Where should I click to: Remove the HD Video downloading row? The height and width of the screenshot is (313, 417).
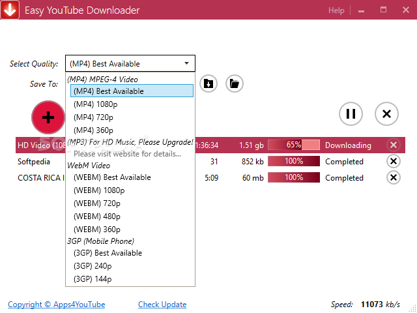[394, 145]
